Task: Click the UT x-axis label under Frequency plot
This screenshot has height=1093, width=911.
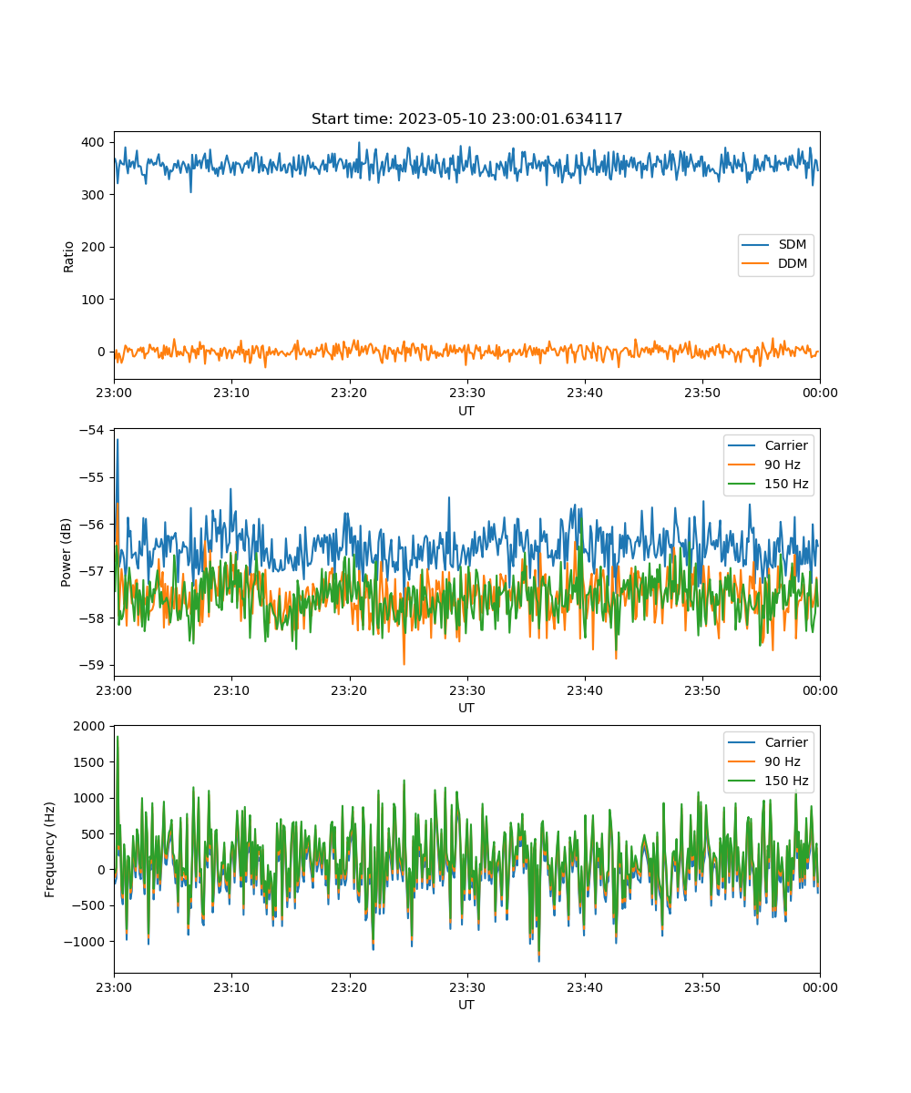Action: (x=466, y=1005)
